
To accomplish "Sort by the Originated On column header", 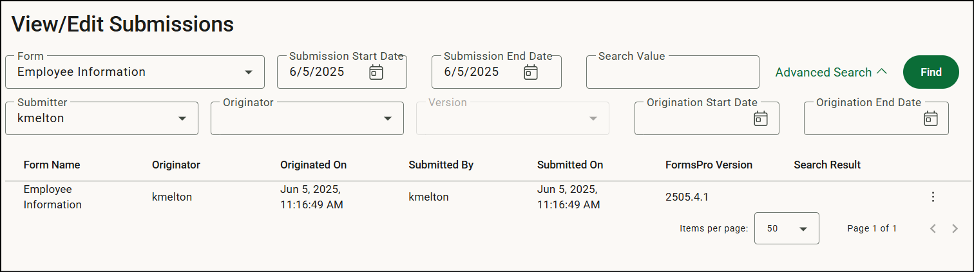I will pyautogui.click(x=314, y=165).
